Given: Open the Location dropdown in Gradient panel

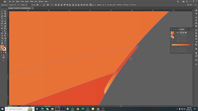Looking at the screenshot, I should (185, 51).
